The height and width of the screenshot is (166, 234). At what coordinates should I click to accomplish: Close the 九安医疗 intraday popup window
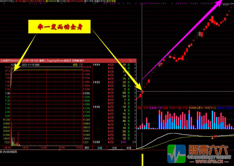point(134,60)
